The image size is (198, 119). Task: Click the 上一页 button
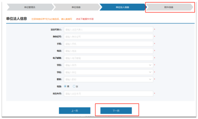75,111
